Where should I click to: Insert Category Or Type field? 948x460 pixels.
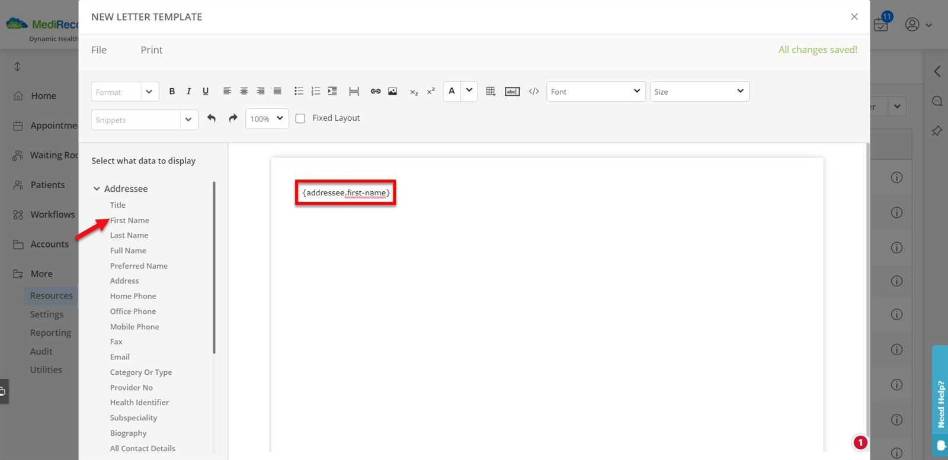[141, 372]
